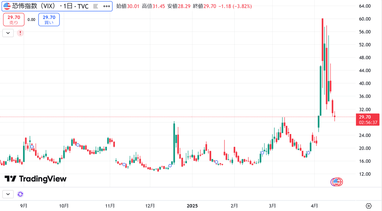
Task: Select the blue circle marker in late February
Action: coord(262,153)
